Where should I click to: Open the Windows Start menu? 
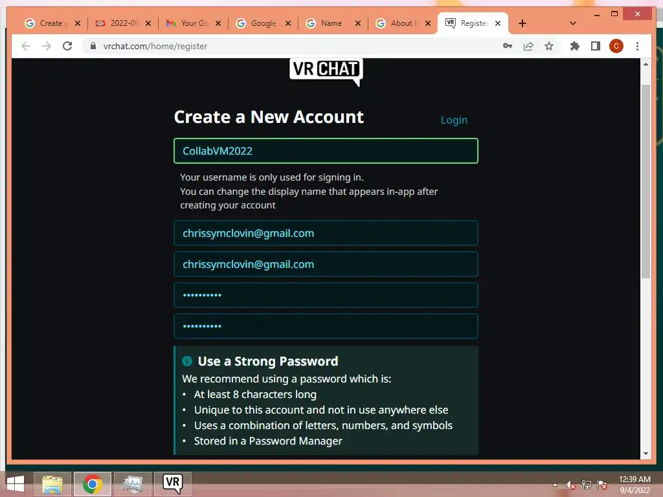point(16,484)
